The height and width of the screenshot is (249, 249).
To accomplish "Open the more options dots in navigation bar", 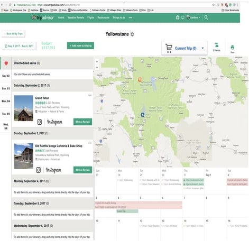I will [131, 17].
